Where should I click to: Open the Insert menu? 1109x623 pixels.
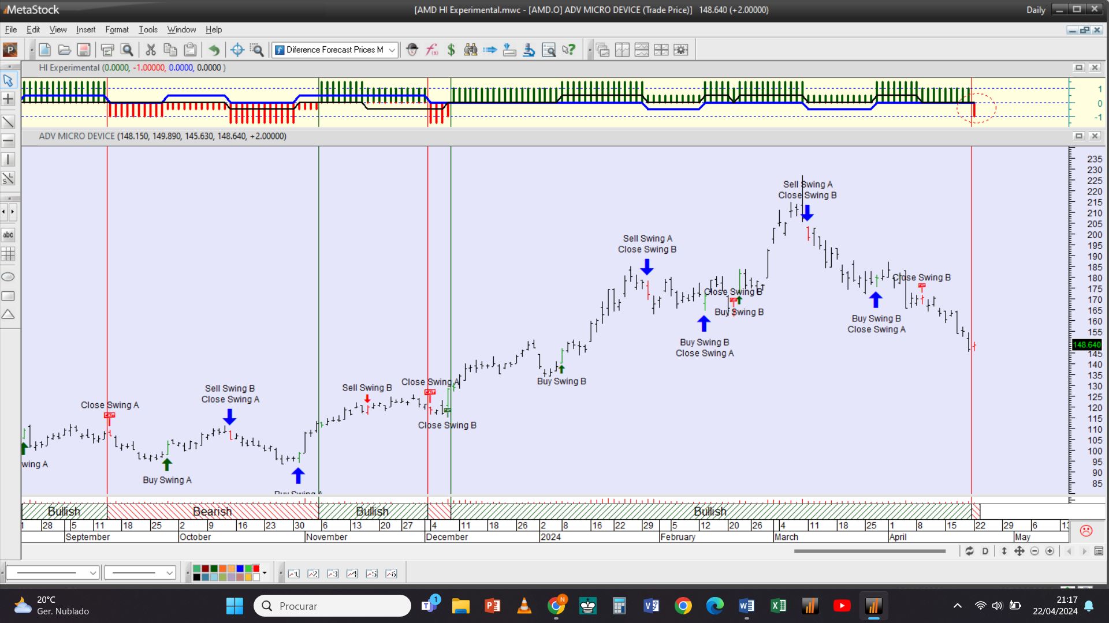(85, 29)
